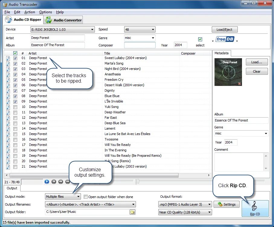274x227 pixels.
Task: Open the Device drive dropdown
Action: [x=63, y=30]
